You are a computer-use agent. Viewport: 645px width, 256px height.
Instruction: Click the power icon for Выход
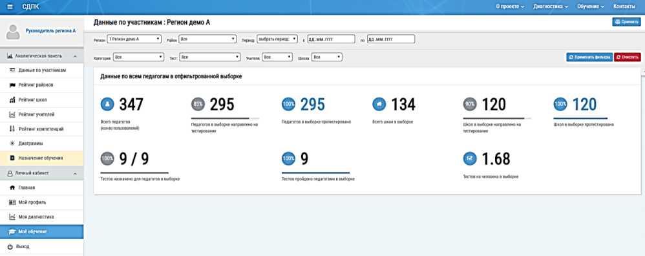[10, 246]
